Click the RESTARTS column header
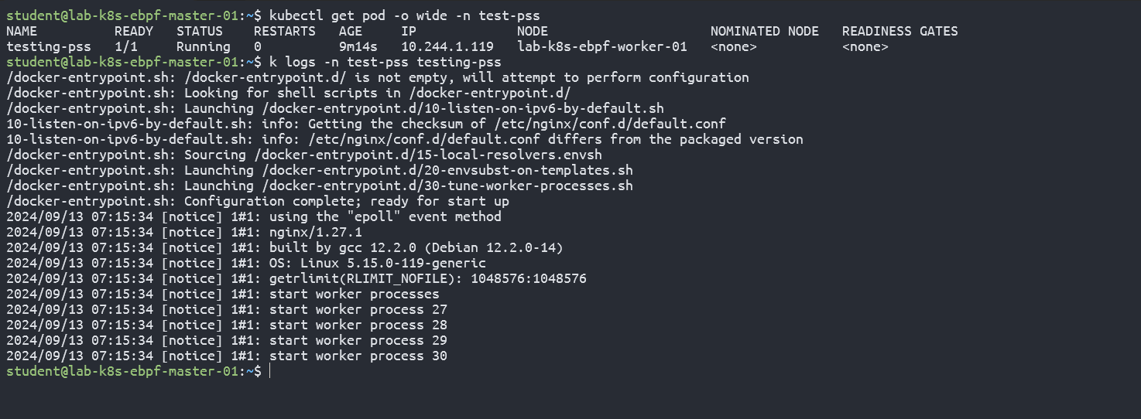Image resolution: width=1141 pixels, height=419 pixels. [x=284, y=32]
